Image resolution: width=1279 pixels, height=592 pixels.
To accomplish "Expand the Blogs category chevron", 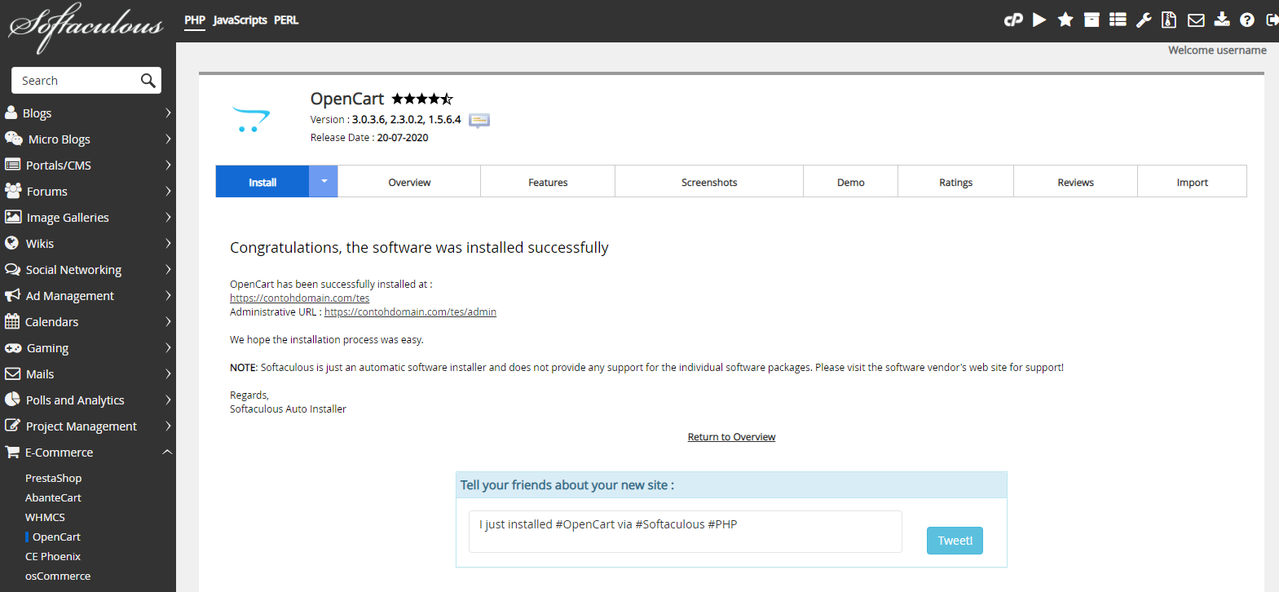I will point(168,113).
